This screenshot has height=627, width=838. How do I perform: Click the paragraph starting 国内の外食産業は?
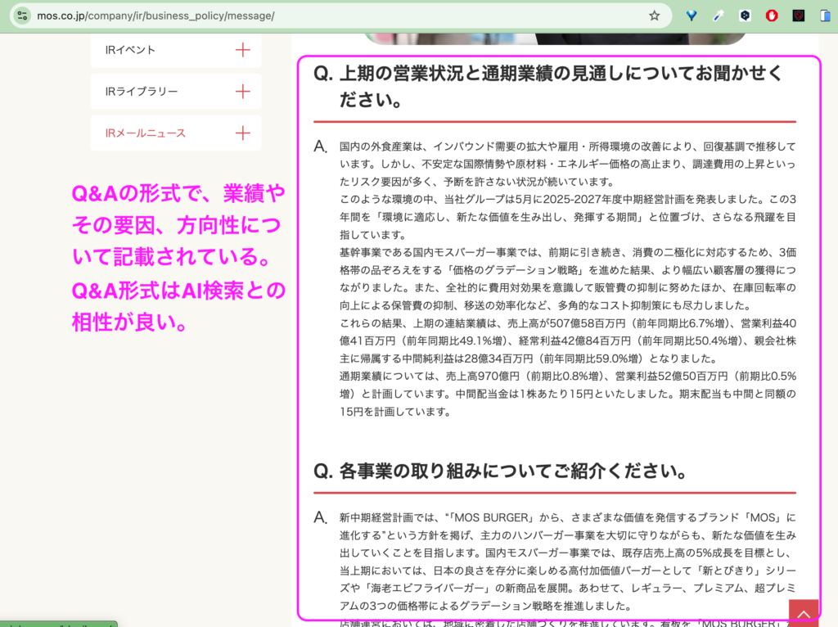tap(568, 164)
